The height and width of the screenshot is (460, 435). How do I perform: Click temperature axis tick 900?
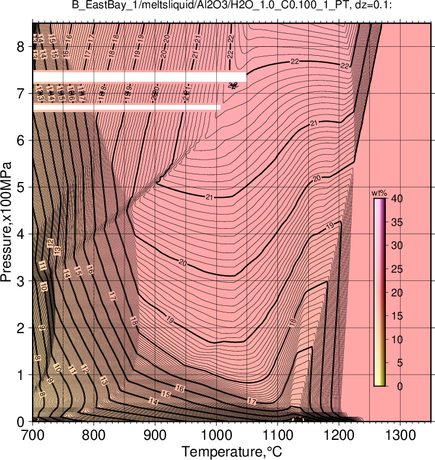[x=155, y=435]
